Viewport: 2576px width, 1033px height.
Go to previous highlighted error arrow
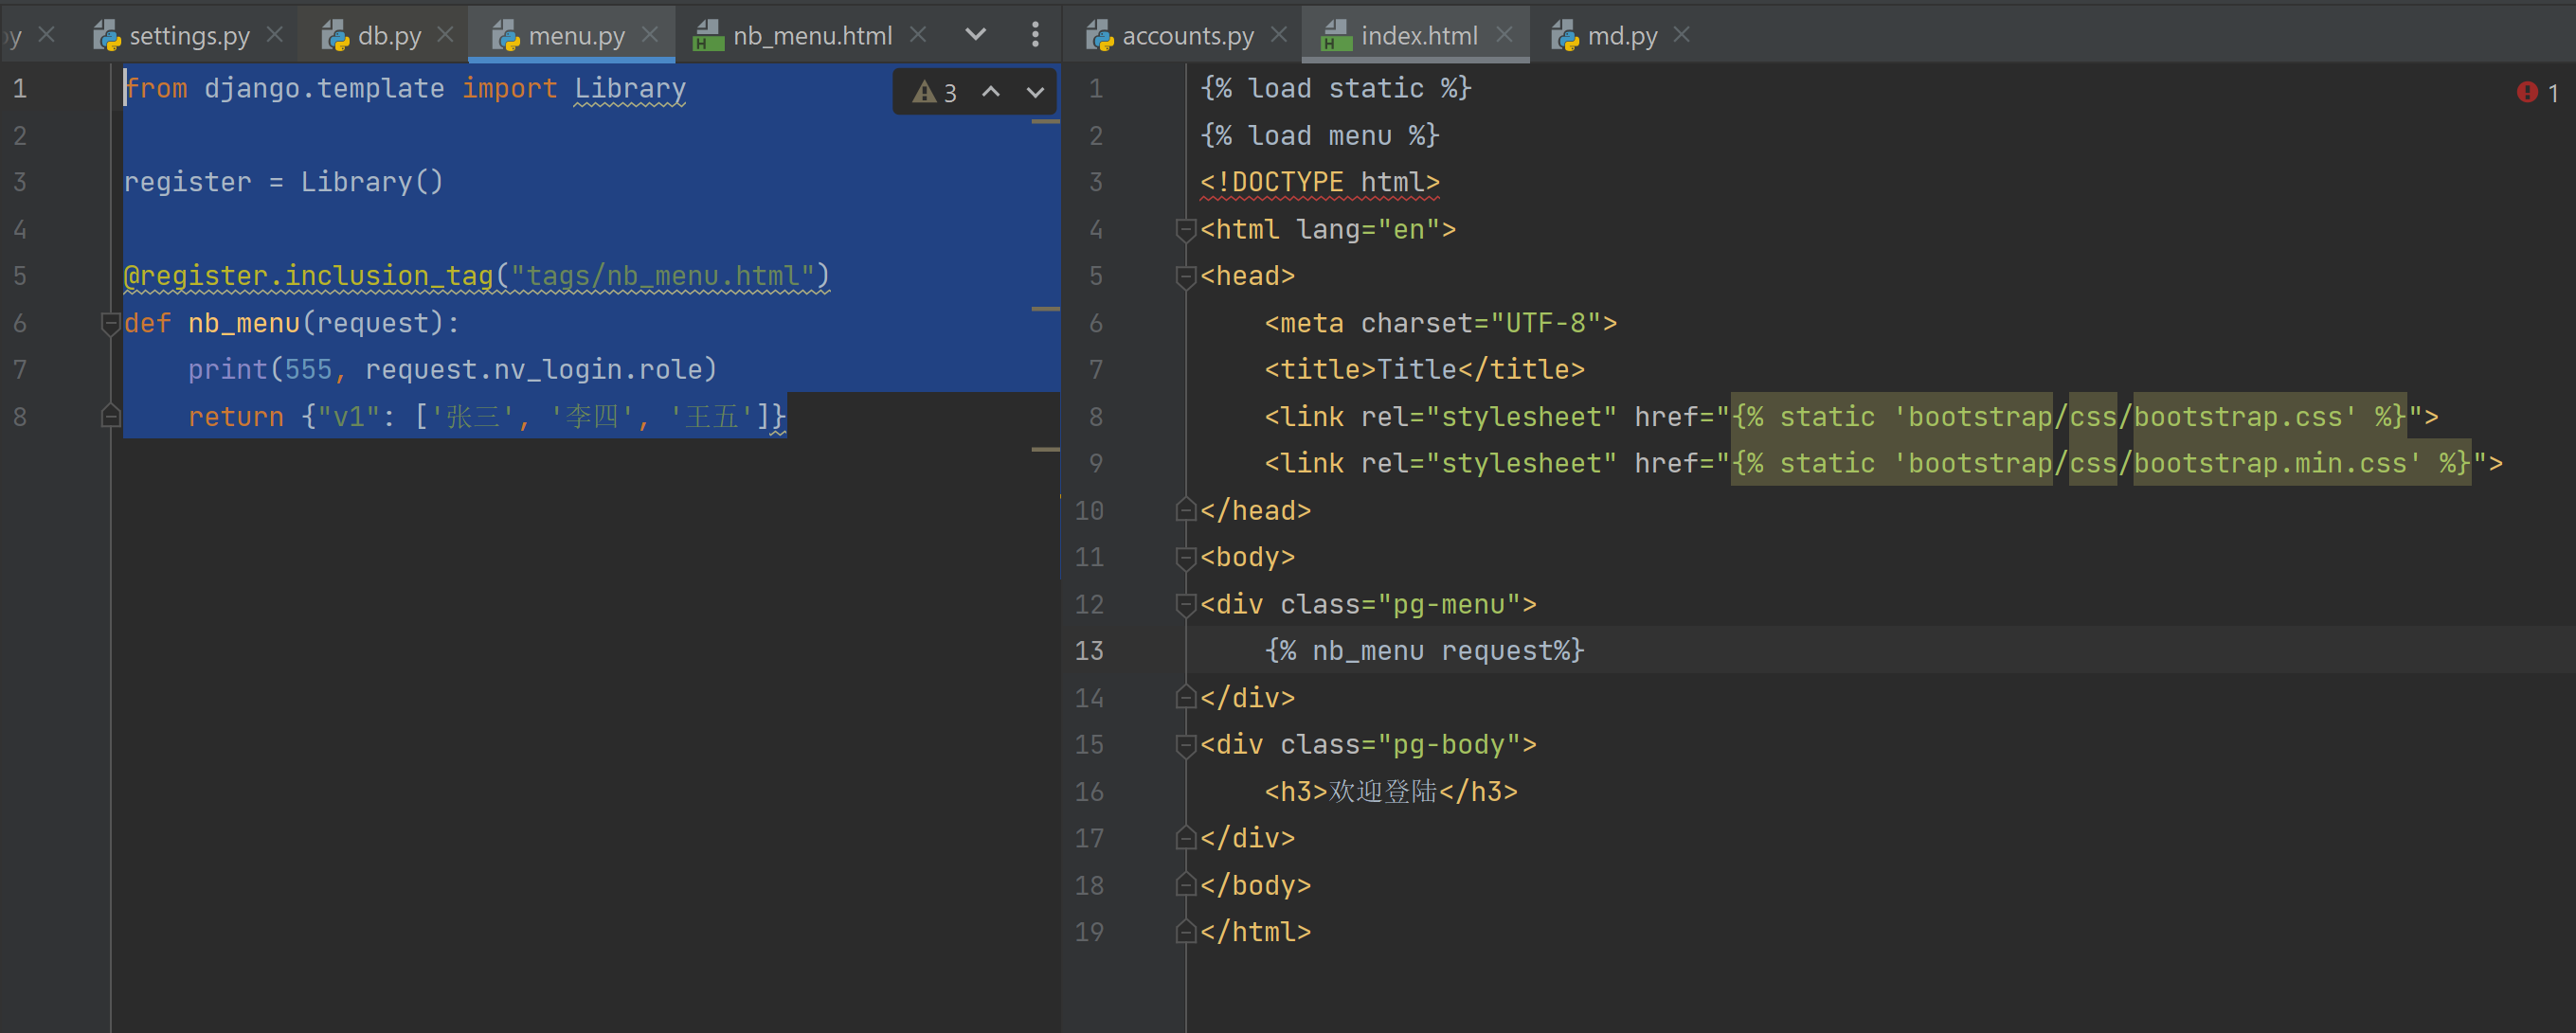pos(990,93)
